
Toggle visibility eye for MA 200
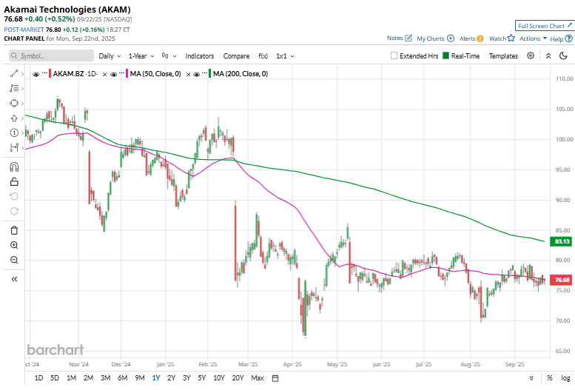(197, 75)
